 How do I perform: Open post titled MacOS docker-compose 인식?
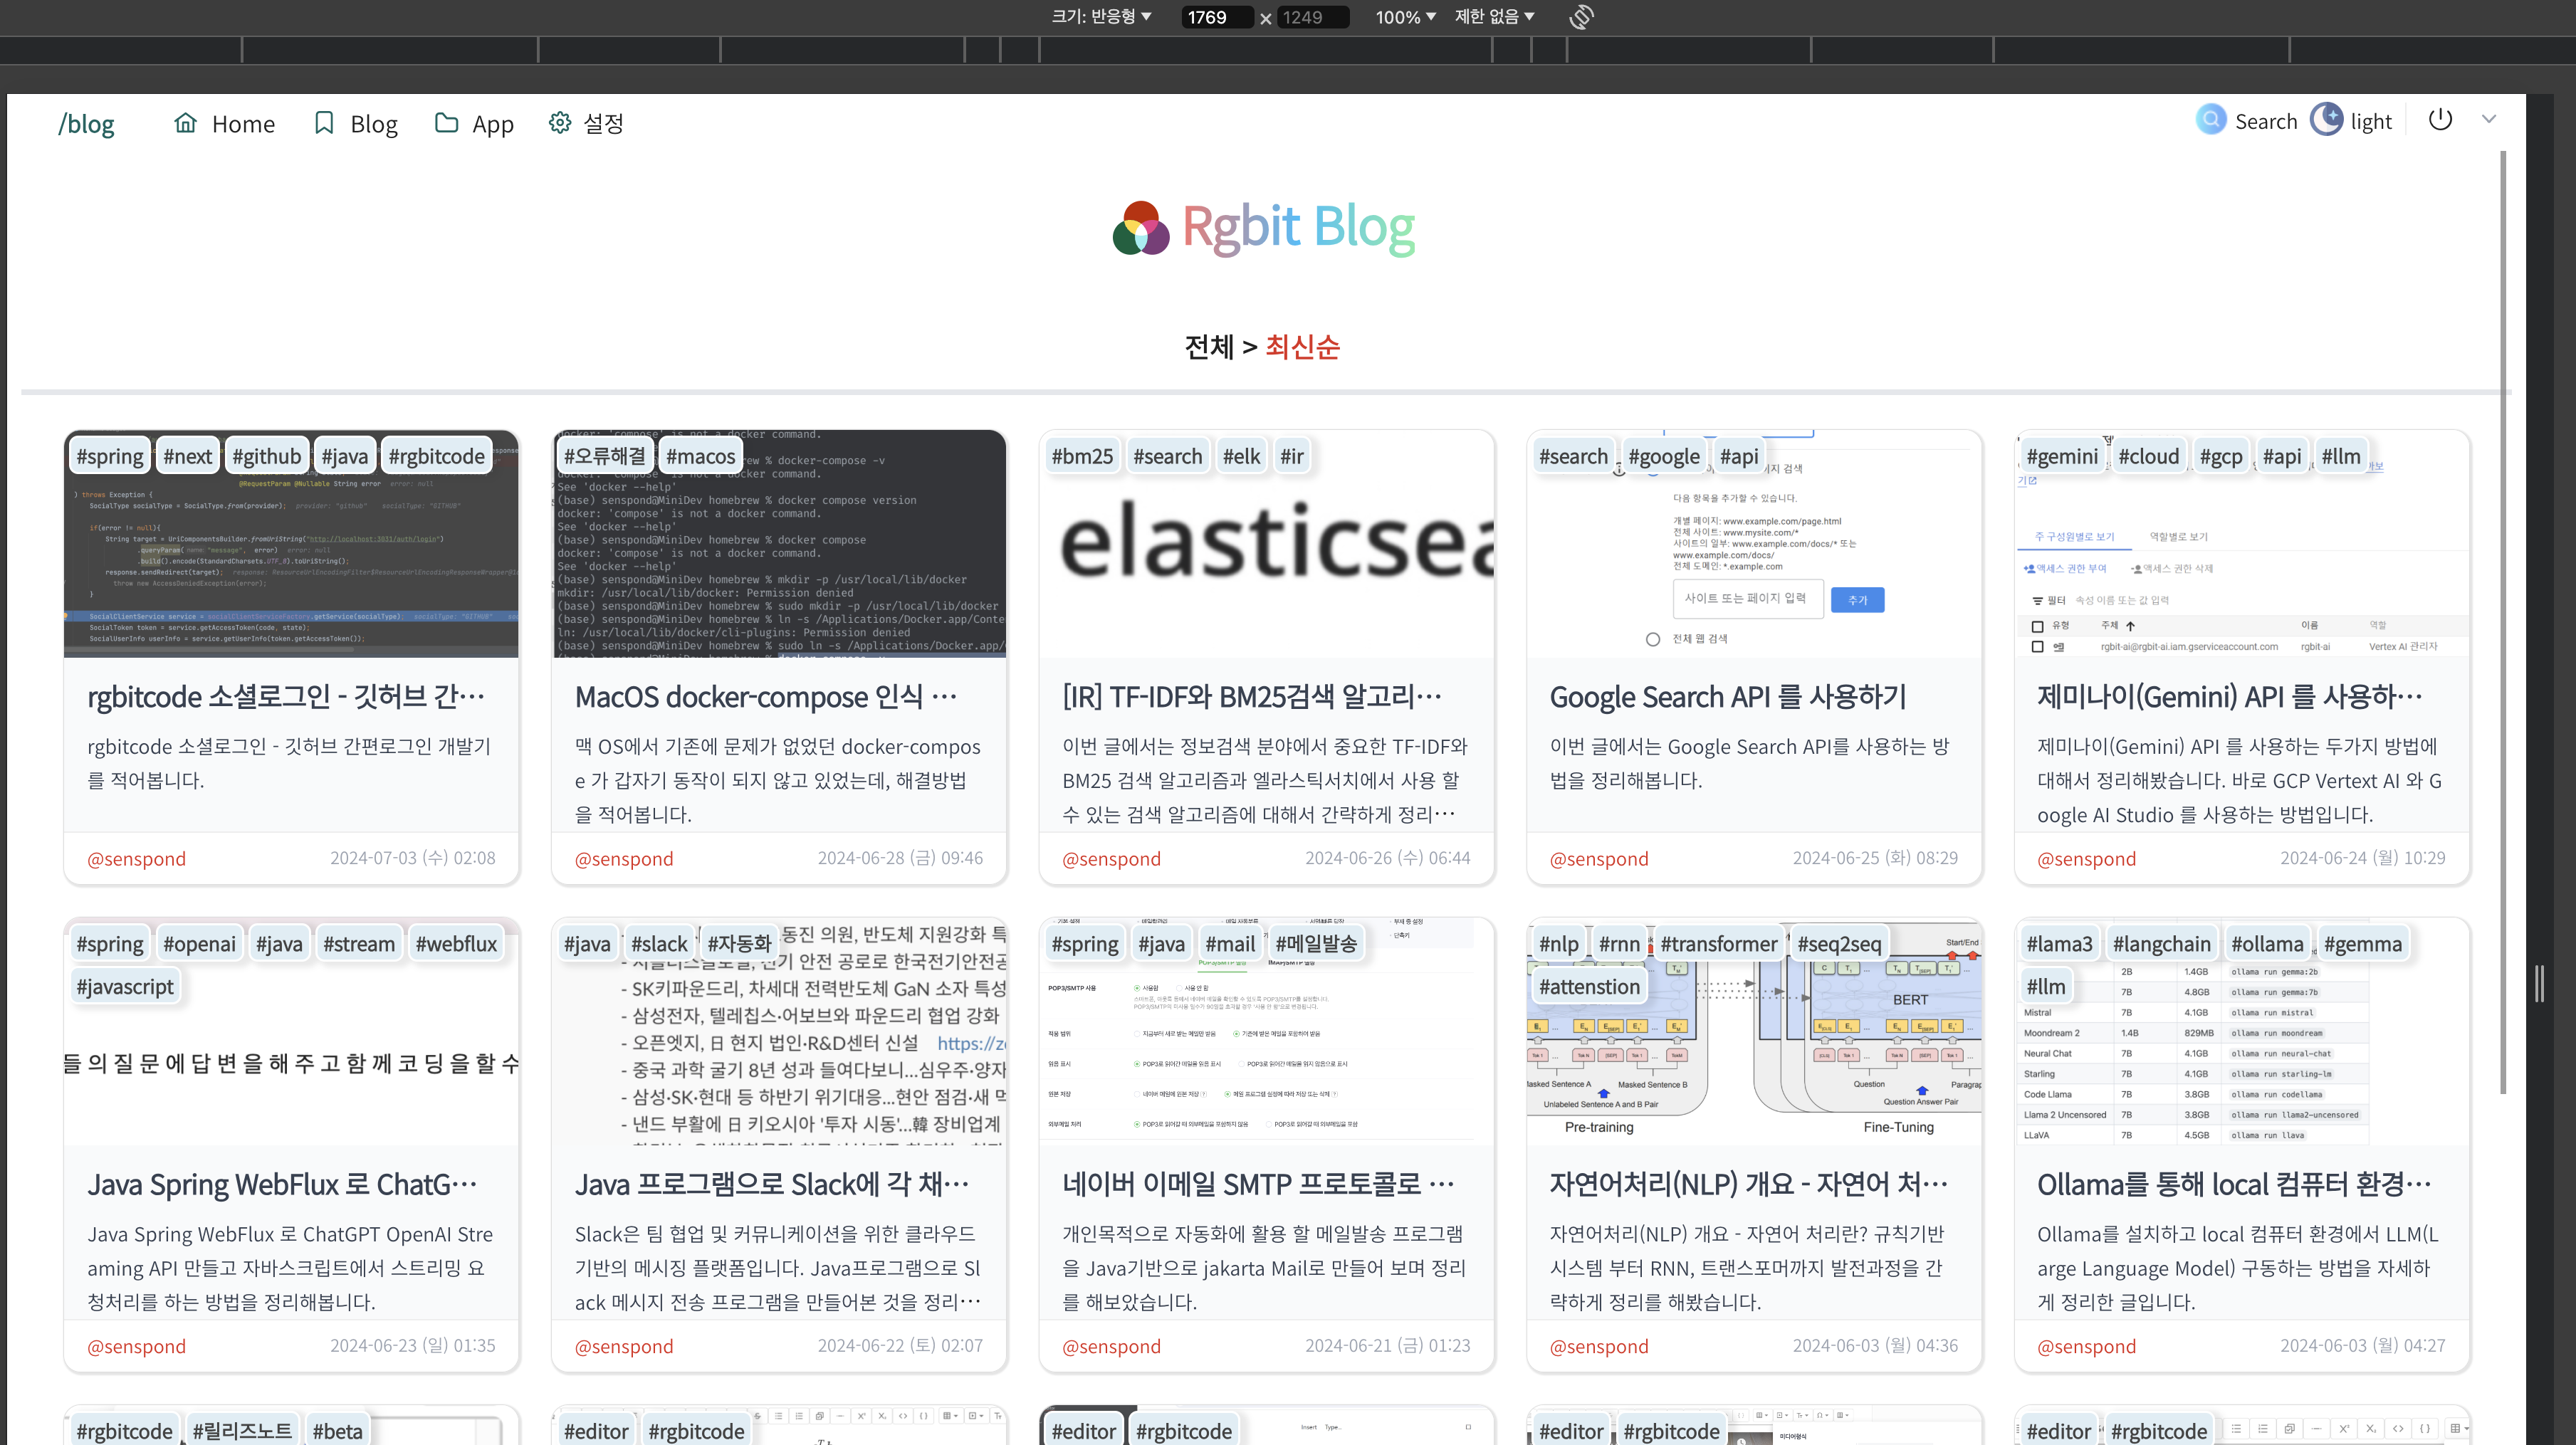click(x=766, y=696)
